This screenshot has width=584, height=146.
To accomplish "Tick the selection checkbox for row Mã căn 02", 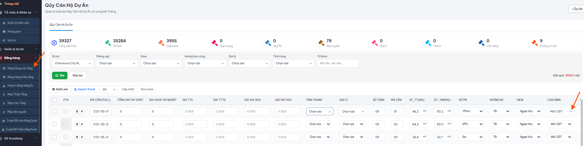I will (54, 124).
